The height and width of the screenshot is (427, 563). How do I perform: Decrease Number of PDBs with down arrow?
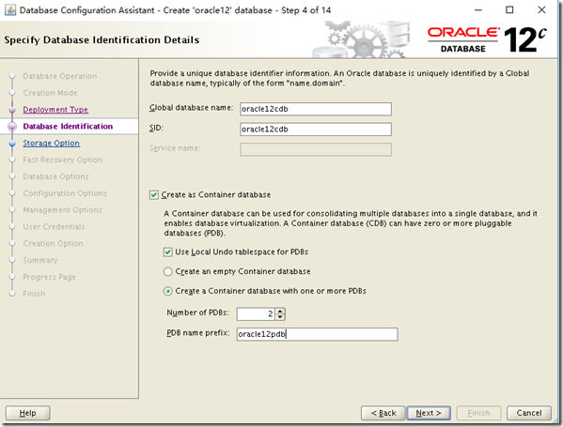(x=280, y=317)
